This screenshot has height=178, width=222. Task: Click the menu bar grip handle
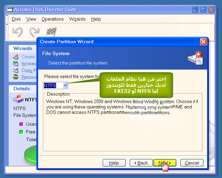point(7,19)
